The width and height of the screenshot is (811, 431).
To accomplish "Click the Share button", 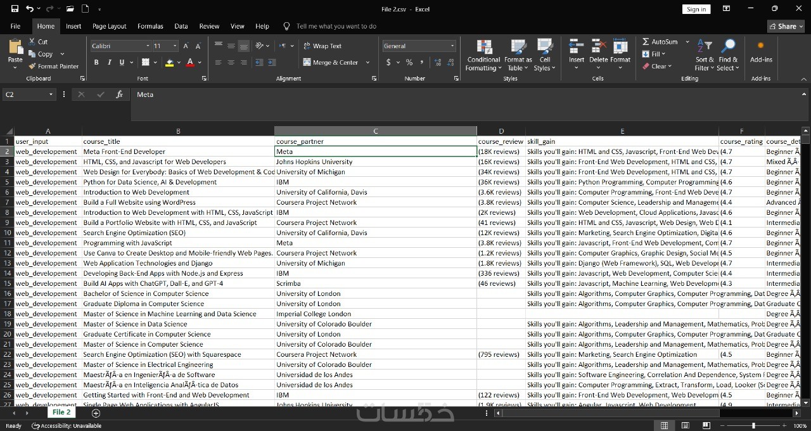I will coord(785,26).
